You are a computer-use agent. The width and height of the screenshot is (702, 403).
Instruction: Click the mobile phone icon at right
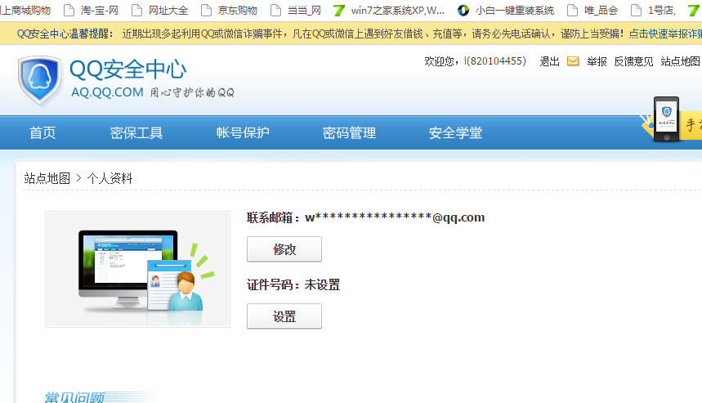point(666,119)
